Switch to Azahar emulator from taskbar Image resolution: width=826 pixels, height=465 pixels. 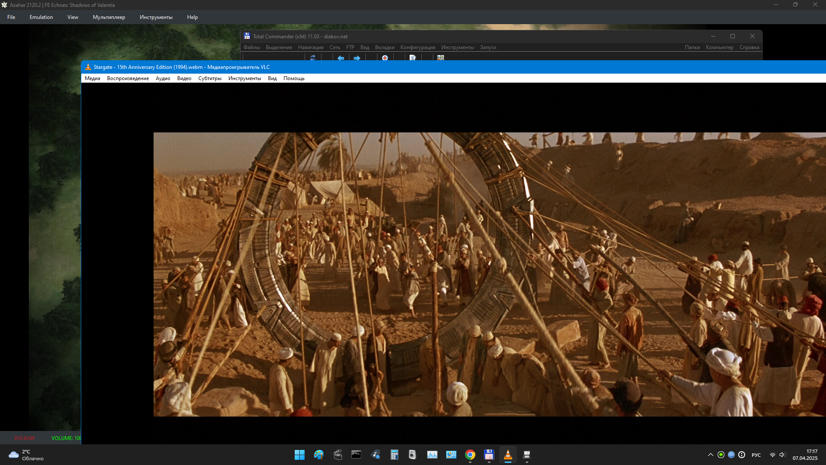527,455
